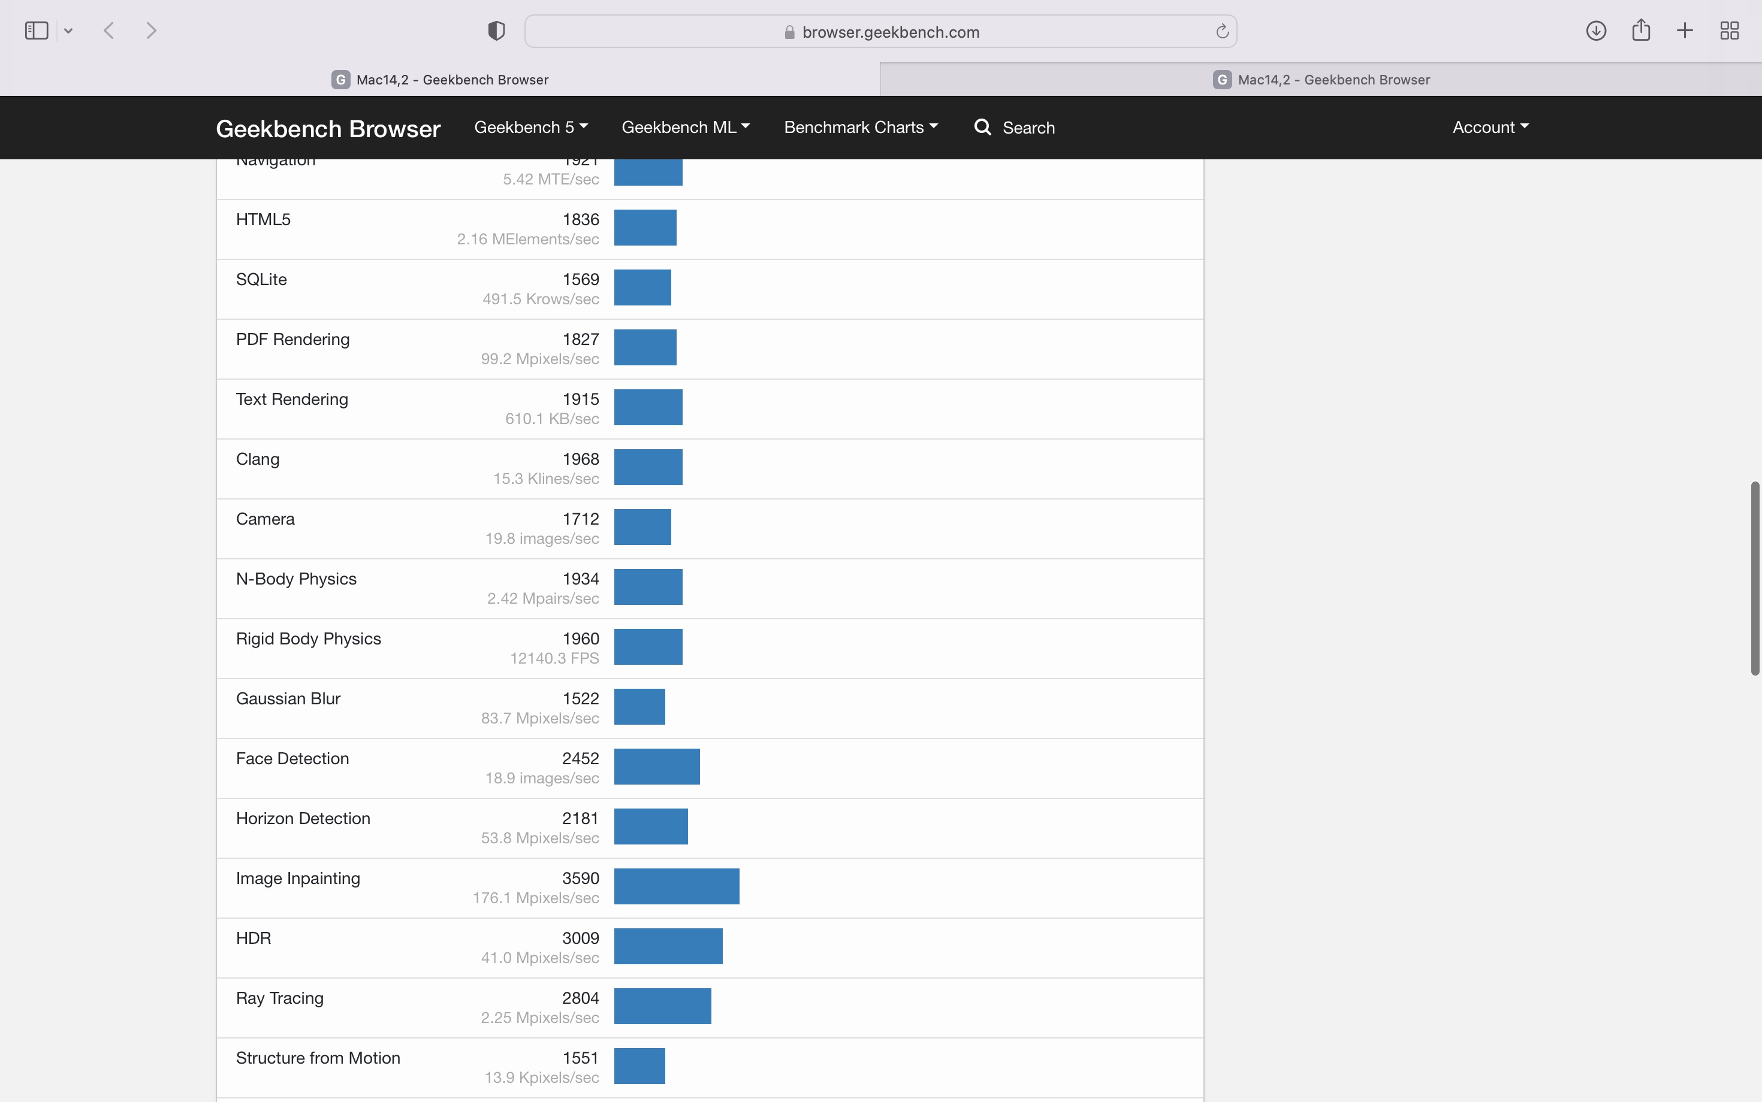
Task: Click the Gaussian Blur score bar
Action: pyautogui.click(x=639, y=707)
